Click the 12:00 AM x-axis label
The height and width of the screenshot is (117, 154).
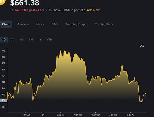(x=26, y=115)
